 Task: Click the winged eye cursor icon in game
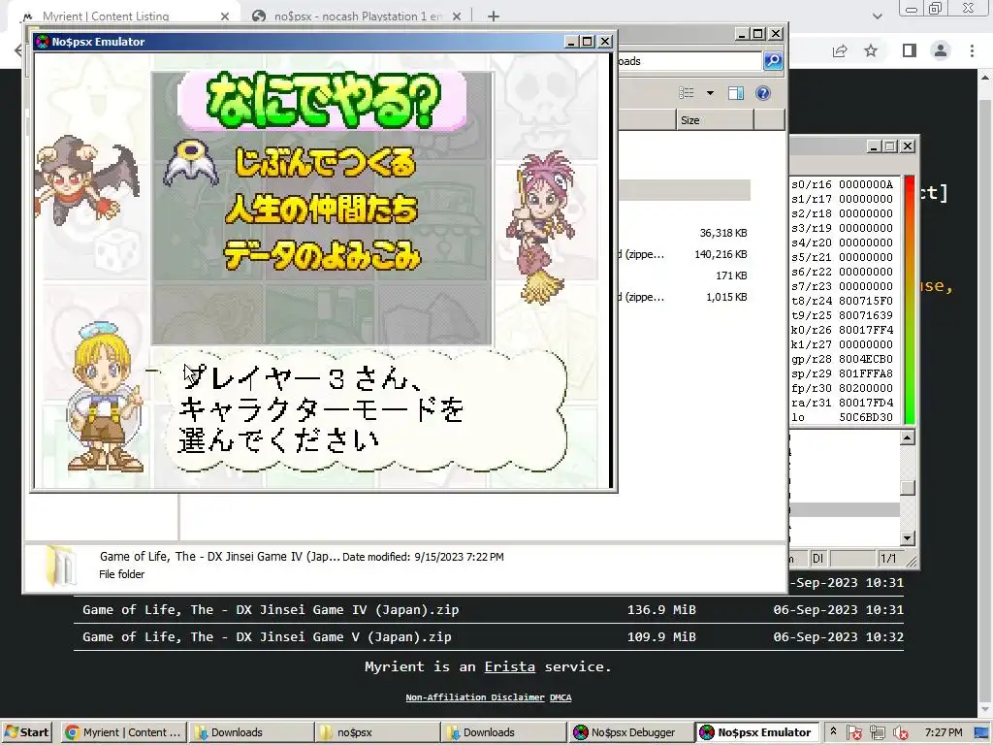pyautogui.click(x=191, y=163)
